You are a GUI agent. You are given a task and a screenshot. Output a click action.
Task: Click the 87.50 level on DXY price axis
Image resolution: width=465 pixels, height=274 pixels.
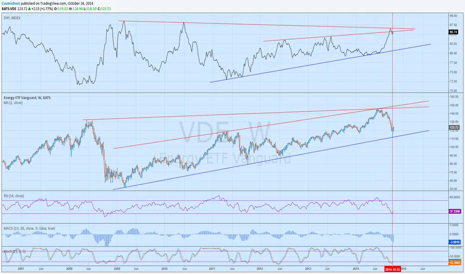[x=453, y=25]
